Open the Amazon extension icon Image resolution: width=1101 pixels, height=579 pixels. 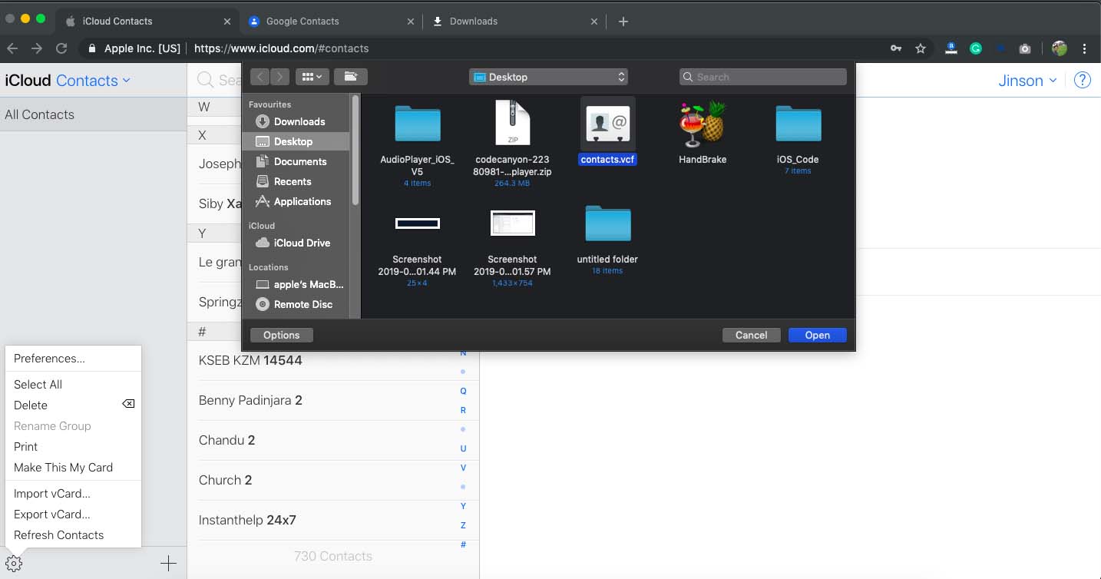click(x=951, y=48)
